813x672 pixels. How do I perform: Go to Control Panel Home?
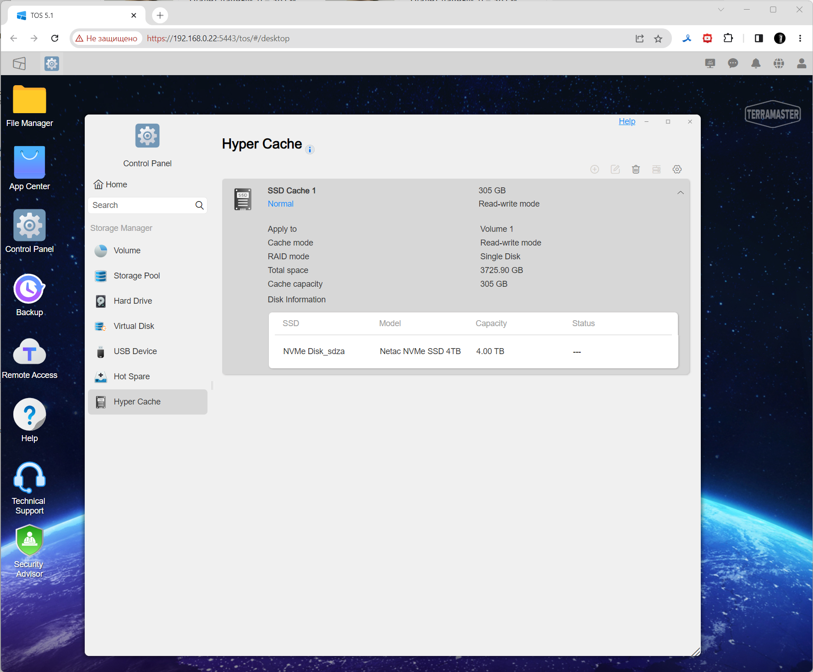click(x=110, y=185)
